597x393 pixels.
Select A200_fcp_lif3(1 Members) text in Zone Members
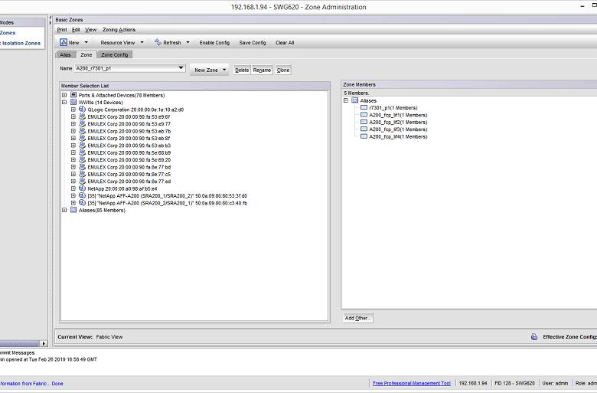pyautogui.click(x=398, y=129)
